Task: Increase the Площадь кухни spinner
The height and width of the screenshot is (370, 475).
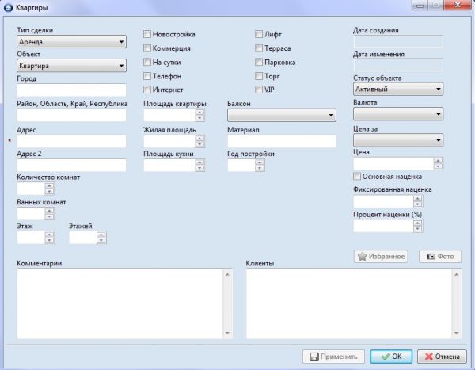Action: (199, 162)
